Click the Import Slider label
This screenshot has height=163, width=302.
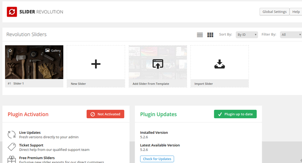click(203, 84)
